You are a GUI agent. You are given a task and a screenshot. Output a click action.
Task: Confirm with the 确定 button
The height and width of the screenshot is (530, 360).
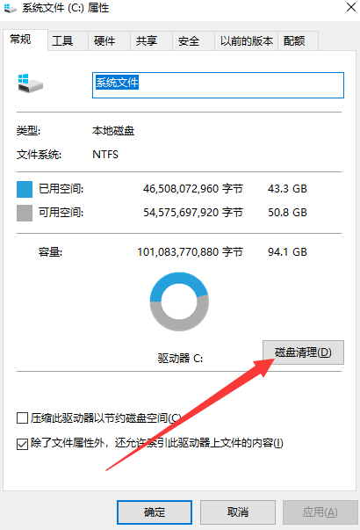pyautogui.click(x=155, y=512)
